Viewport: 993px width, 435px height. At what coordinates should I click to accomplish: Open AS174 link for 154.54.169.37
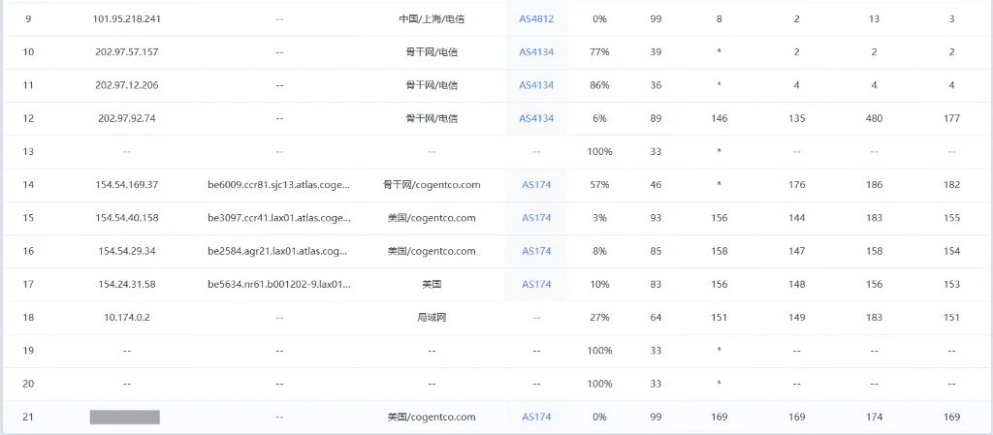click(x=536, y=185)
